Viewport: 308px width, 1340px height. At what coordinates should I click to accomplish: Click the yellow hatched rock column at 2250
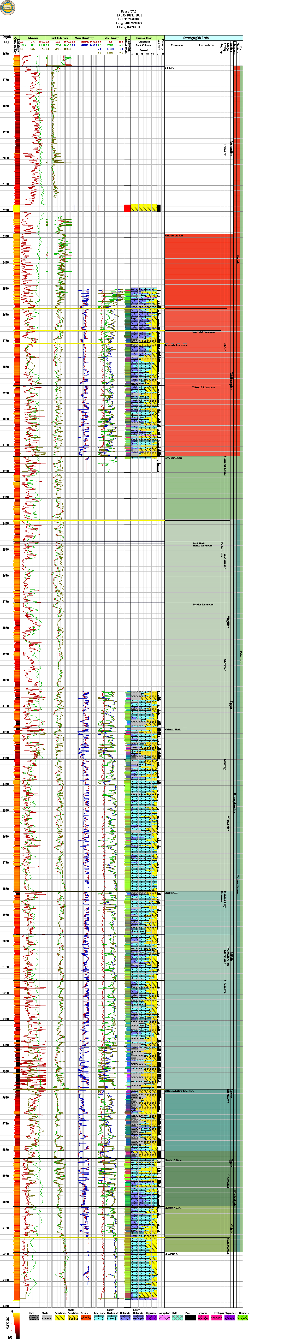click(144, 208)
